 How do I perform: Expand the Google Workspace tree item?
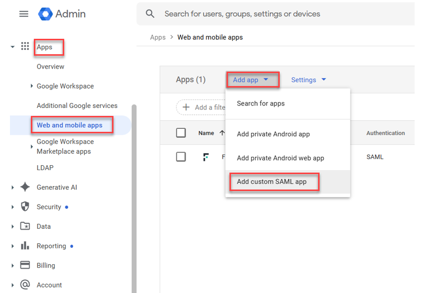tap(32, 86)
